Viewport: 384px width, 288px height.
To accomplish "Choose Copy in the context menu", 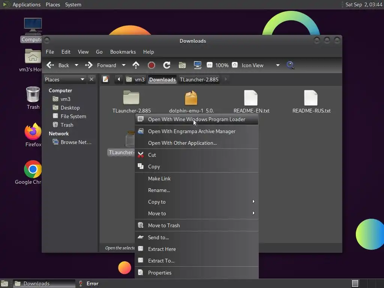I will click(x=196, y=166).
